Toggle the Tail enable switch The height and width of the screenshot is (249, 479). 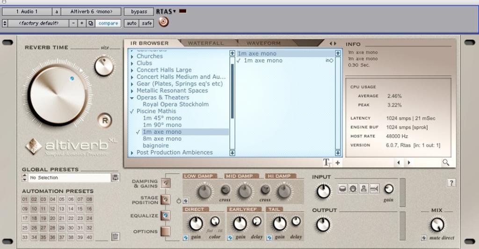coord(269,238)
